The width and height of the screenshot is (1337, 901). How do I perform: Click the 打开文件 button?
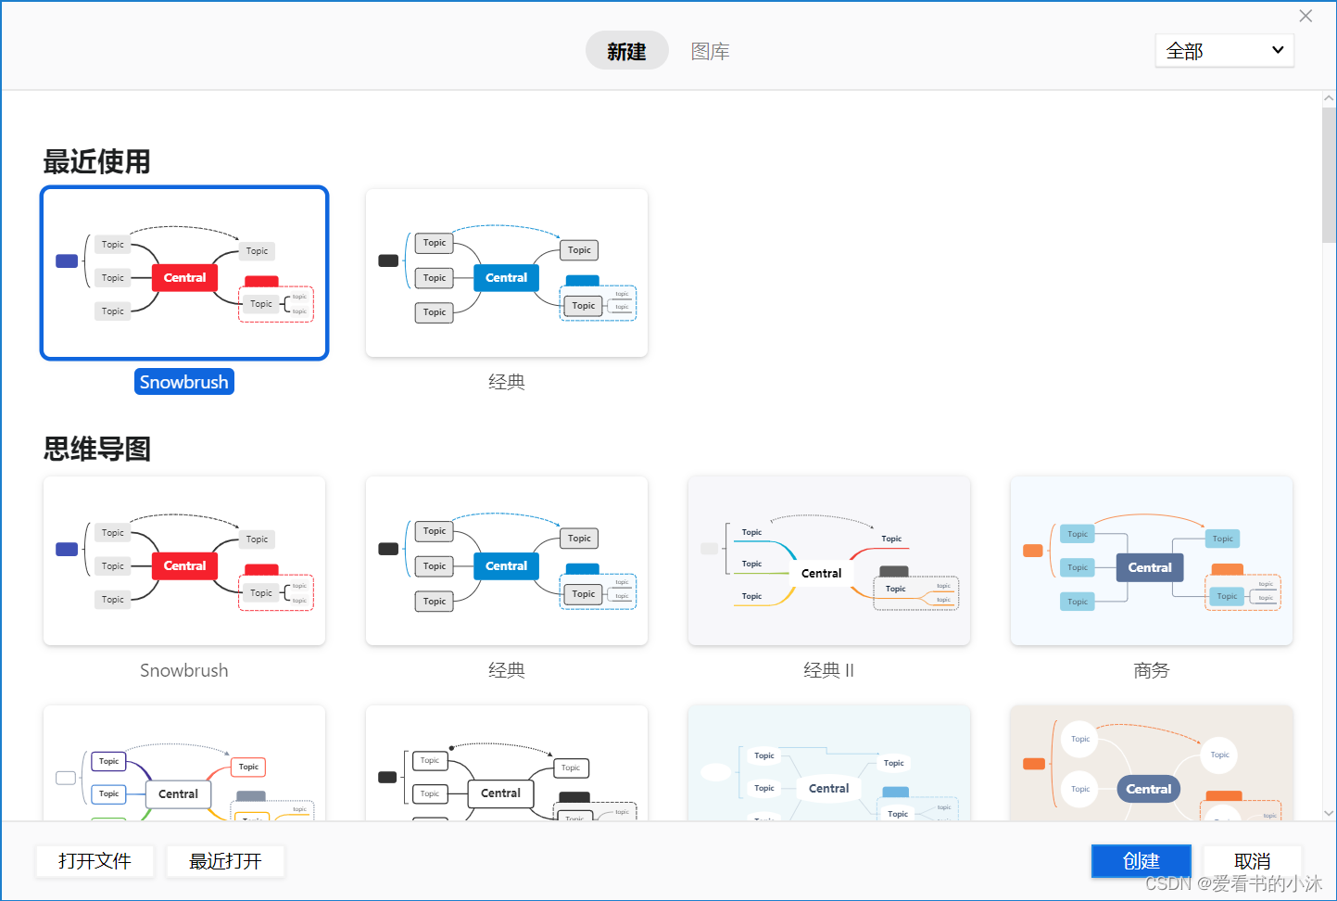(x=95, y=861)
